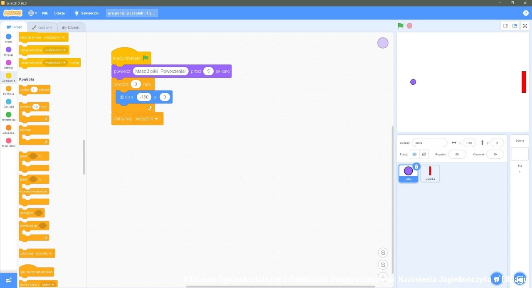Switch to the Kostiumy tab
The image size is (532, 288).
point(42,27)
